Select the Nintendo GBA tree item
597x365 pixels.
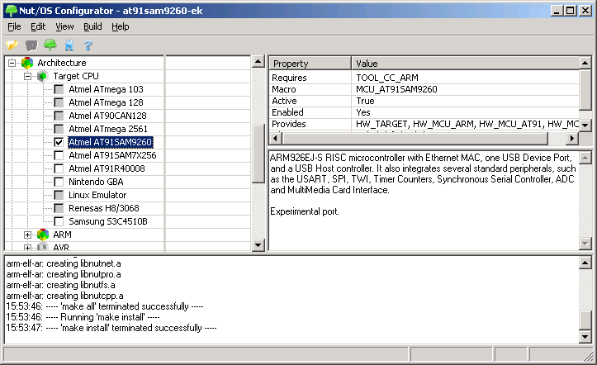(x=96, y=182)
